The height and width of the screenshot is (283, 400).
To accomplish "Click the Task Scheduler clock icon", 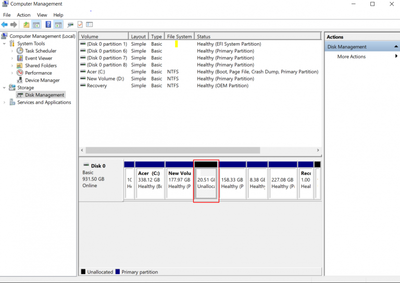I will 20,51.
